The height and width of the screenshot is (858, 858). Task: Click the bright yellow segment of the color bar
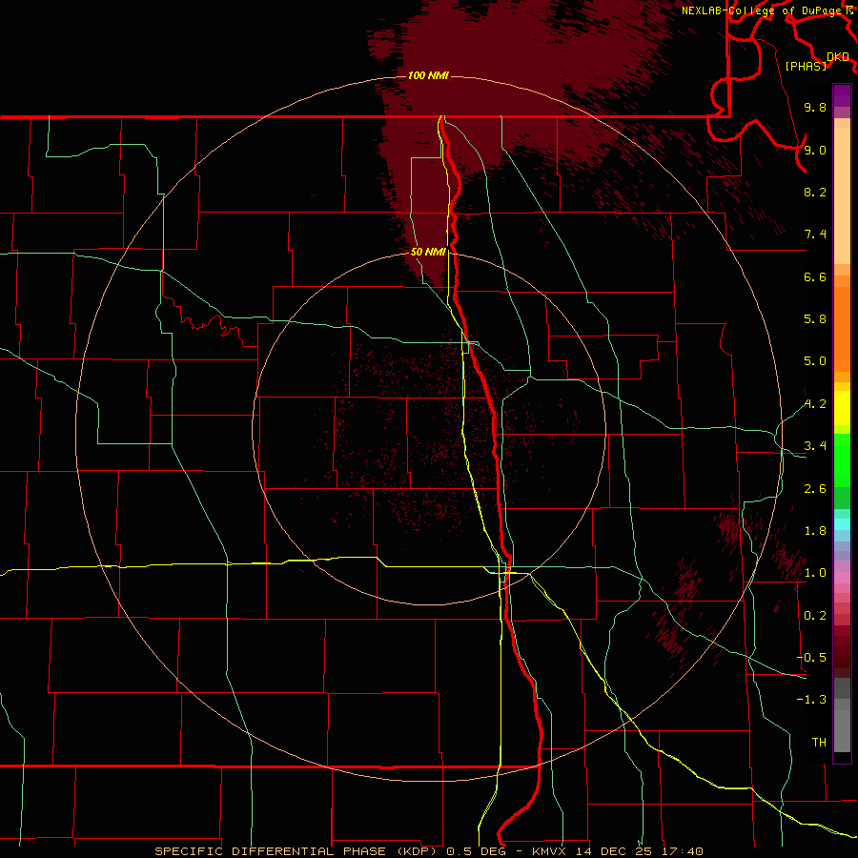(x=842, y=408)
